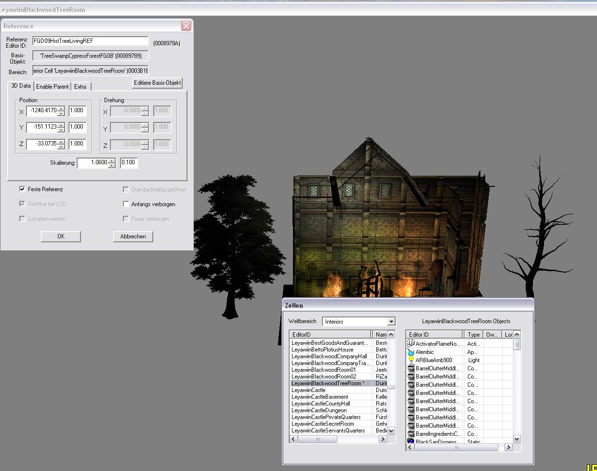Switch to the Enable Parent tab

click(x=53, y=87)
